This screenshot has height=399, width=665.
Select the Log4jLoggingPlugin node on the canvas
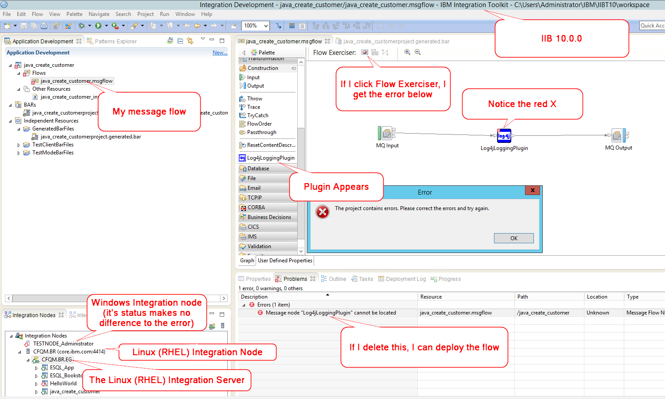[504, 136]
